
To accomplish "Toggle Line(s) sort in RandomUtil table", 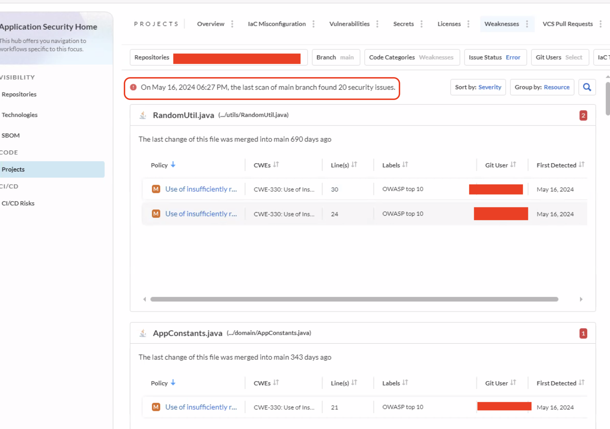I will [x=354, y=165].
